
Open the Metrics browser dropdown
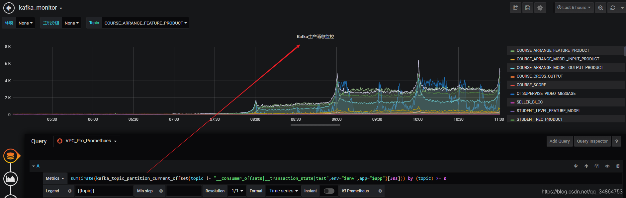[x=55, y=178]
